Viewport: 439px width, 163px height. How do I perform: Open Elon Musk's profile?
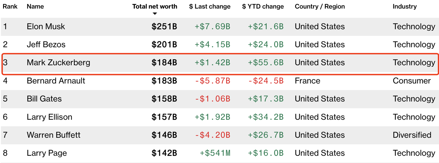(46, 26)
